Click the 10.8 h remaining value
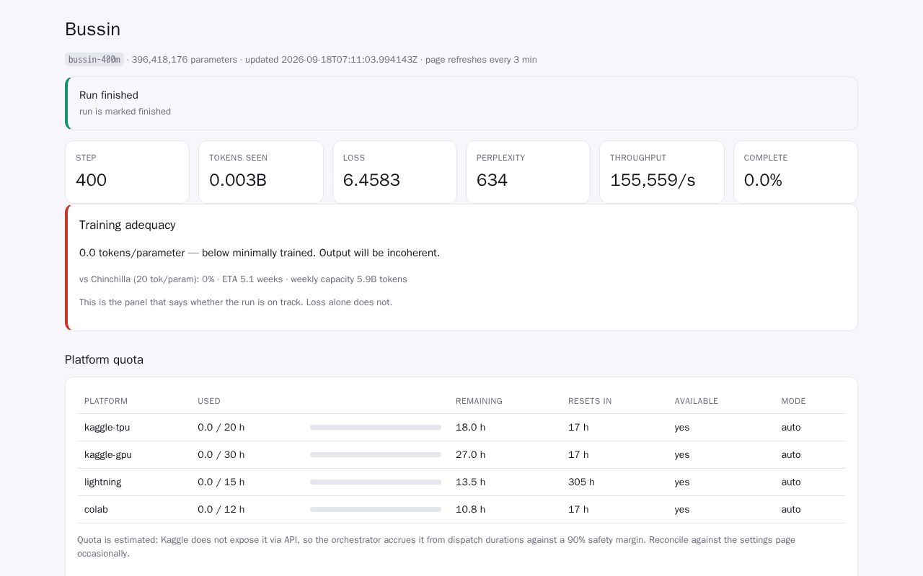923x576 pixels. [x=471, y=510]
